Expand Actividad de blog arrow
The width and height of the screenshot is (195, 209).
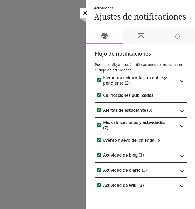click(x=182, y=155)
